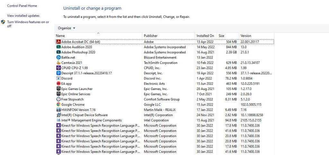
Task: Select Epic Online Services name
Action: [76, 94]
